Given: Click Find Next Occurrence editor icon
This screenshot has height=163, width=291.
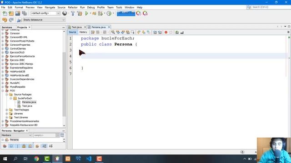Looking at the screenshot, I should point(123,32).
